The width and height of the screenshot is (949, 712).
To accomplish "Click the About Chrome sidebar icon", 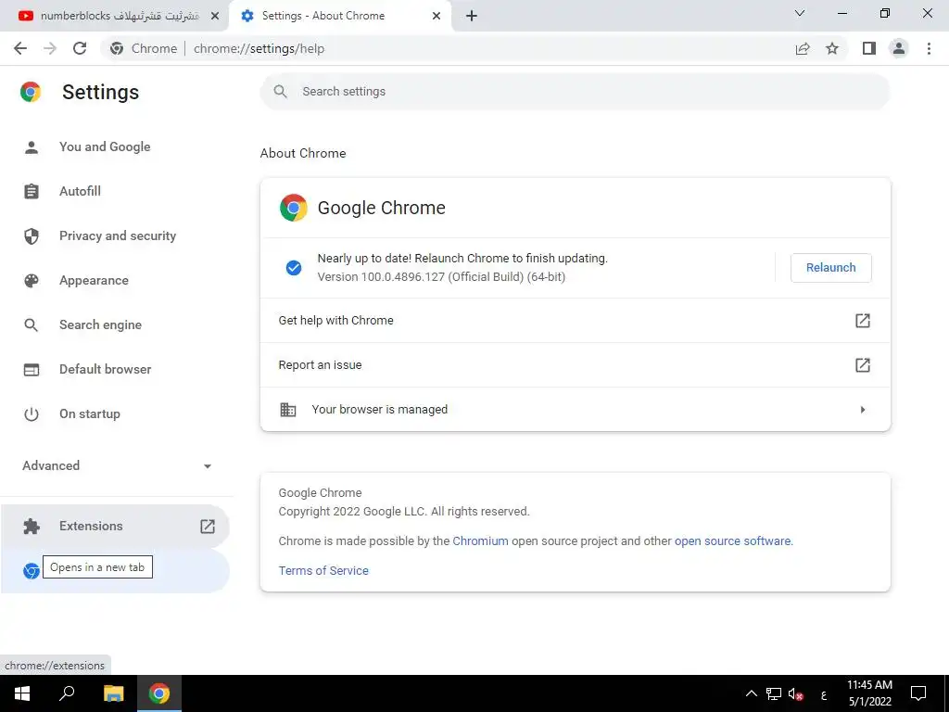I will pos(31,570).
